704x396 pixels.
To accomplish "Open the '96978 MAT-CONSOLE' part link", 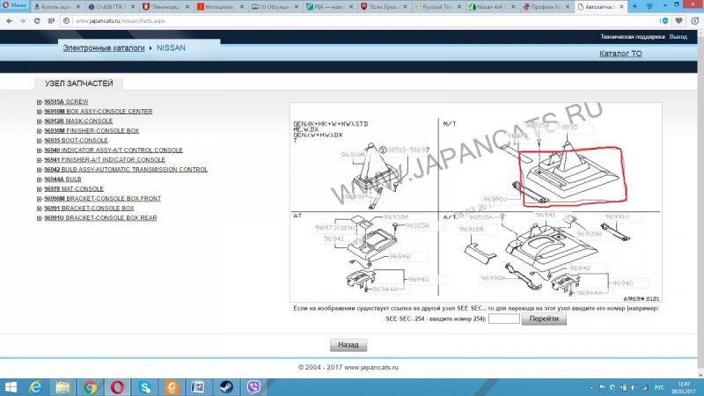I will coord(74,189).
